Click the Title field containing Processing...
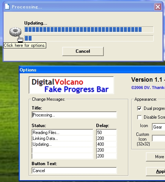The image size is (165, 182). 74,115
